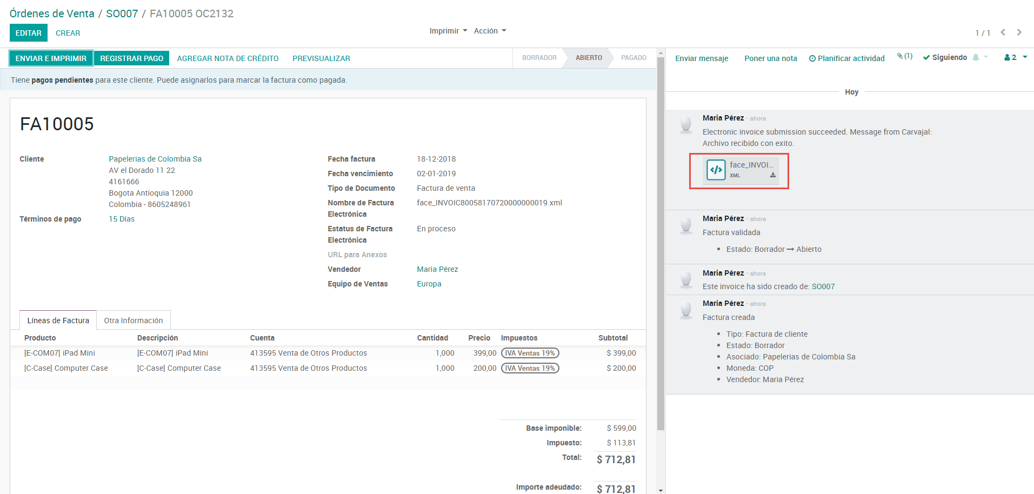Viewport: 1034px width, 494px height.
Task: Select the Líneas de Factura tab
Action: [x=58, y=321]
